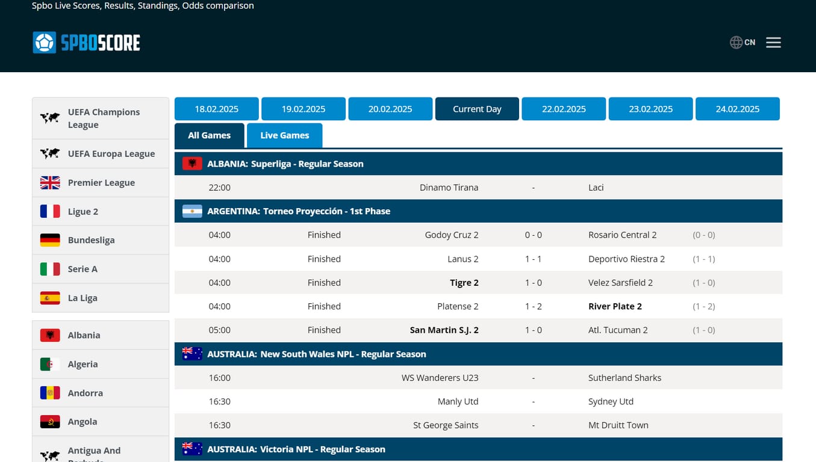Open the hamburger menu icon
This screenshot has width=816, height=462.
[773, 43]
